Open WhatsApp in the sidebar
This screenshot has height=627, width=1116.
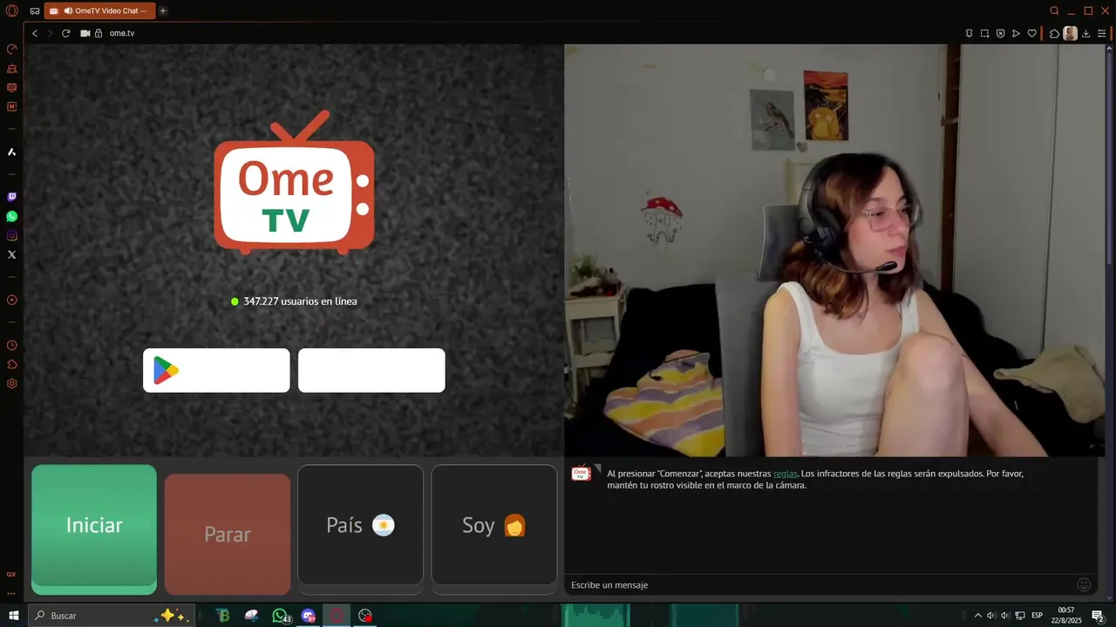(x=11, y=216)
